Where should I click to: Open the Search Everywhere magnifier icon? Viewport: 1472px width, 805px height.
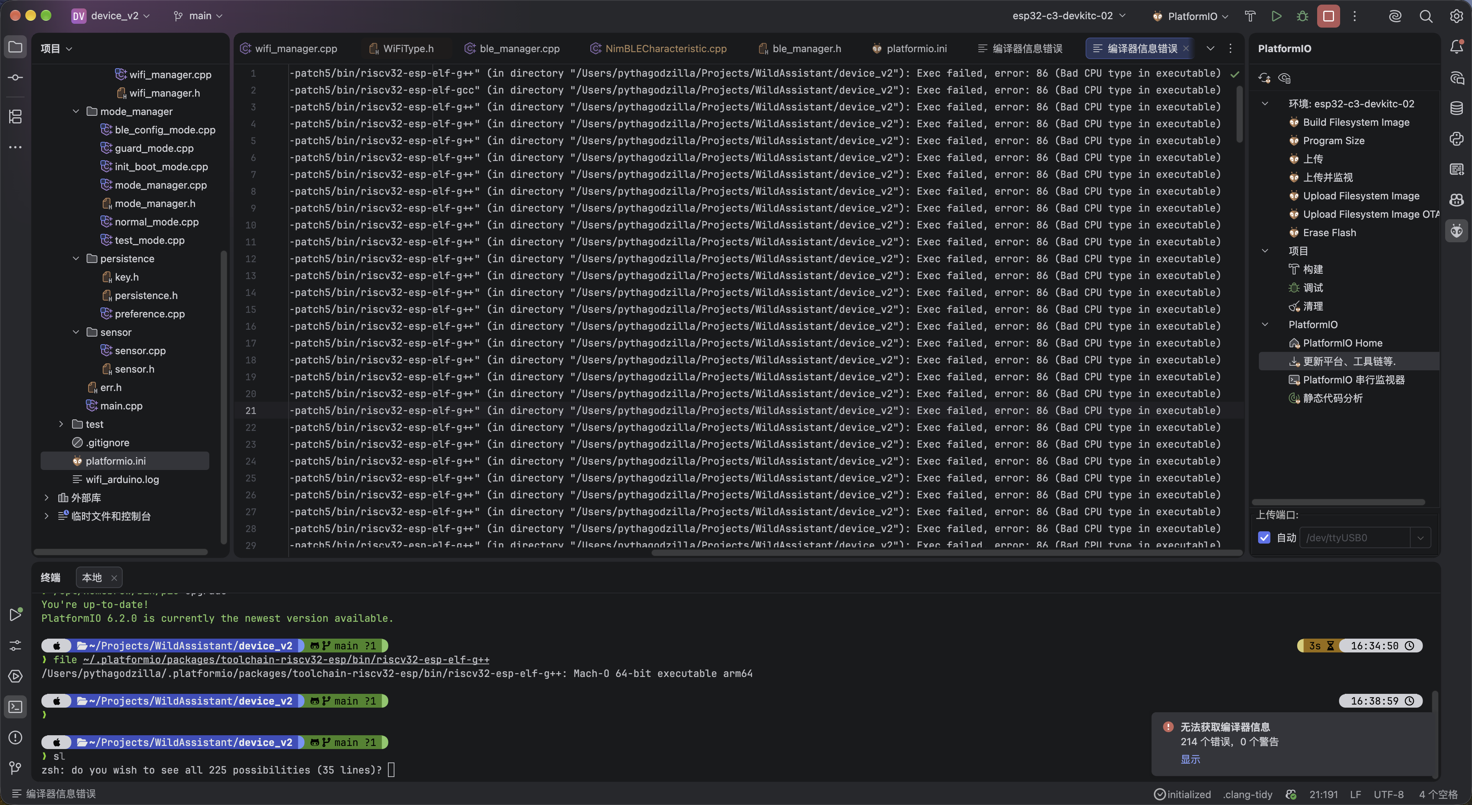(x=1426, y=16)
